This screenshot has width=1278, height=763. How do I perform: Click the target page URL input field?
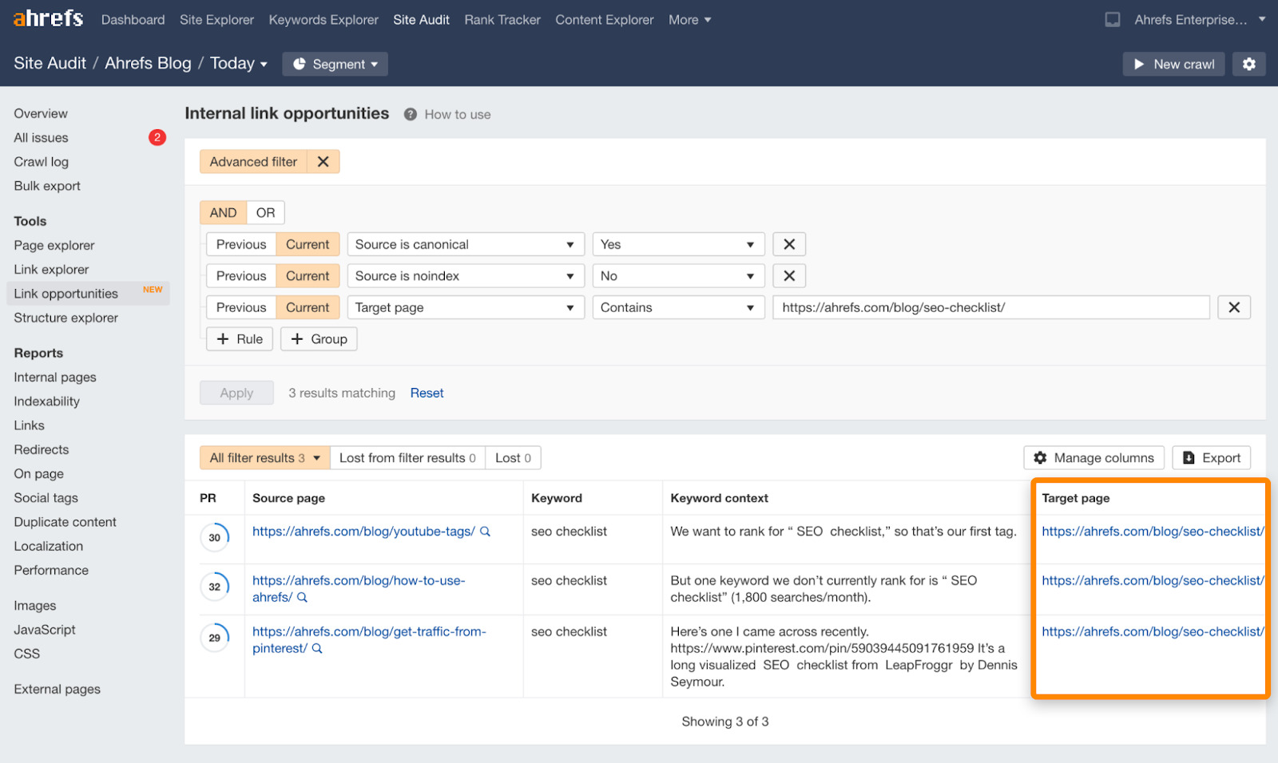990,308
